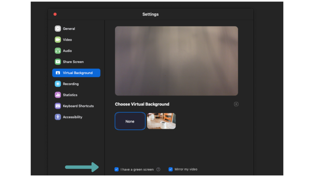This screenshot has height=177, width=314.
Task: Select the 'None' background option
Action: point(130,121)
